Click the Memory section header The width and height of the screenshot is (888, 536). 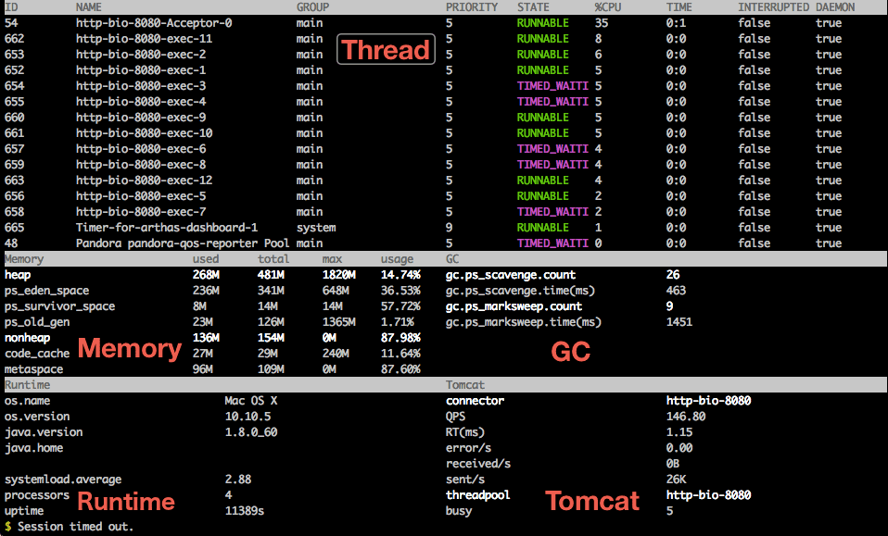[24, 259]
